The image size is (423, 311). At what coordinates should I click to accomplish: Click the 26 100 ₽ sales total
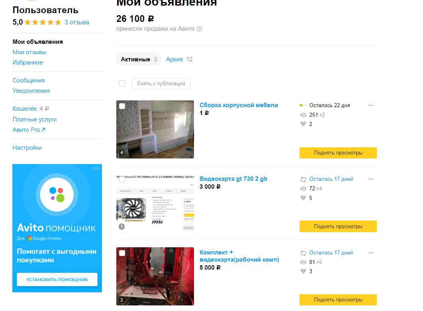pos(135,19)
